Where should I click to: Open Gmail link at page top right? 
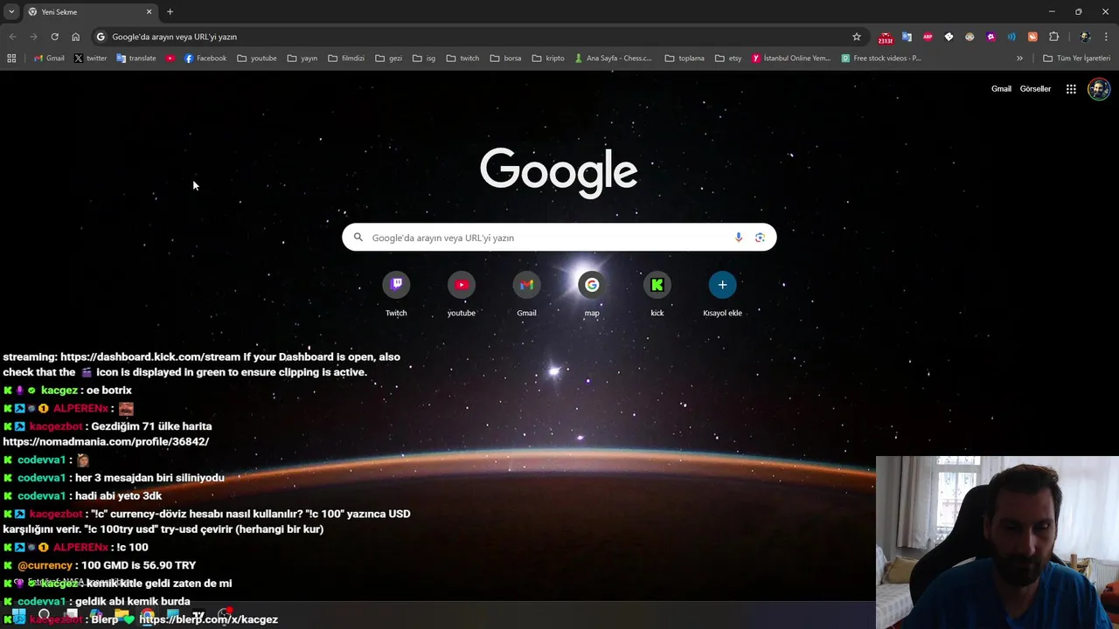click(1001, 89)
